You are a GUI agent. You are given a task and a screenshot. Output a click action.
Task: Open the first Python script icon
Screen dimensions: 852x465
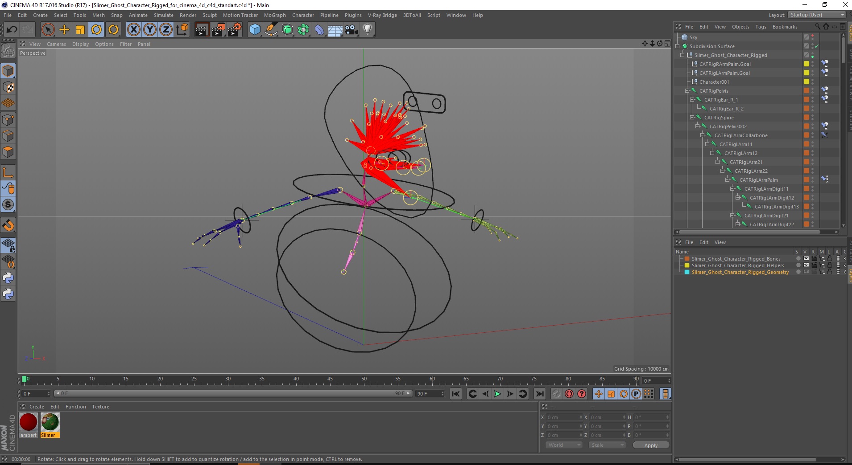8,278
